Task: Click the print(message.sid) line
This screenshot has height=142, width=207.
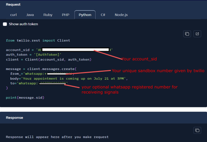Action: (x=25, y=98)
